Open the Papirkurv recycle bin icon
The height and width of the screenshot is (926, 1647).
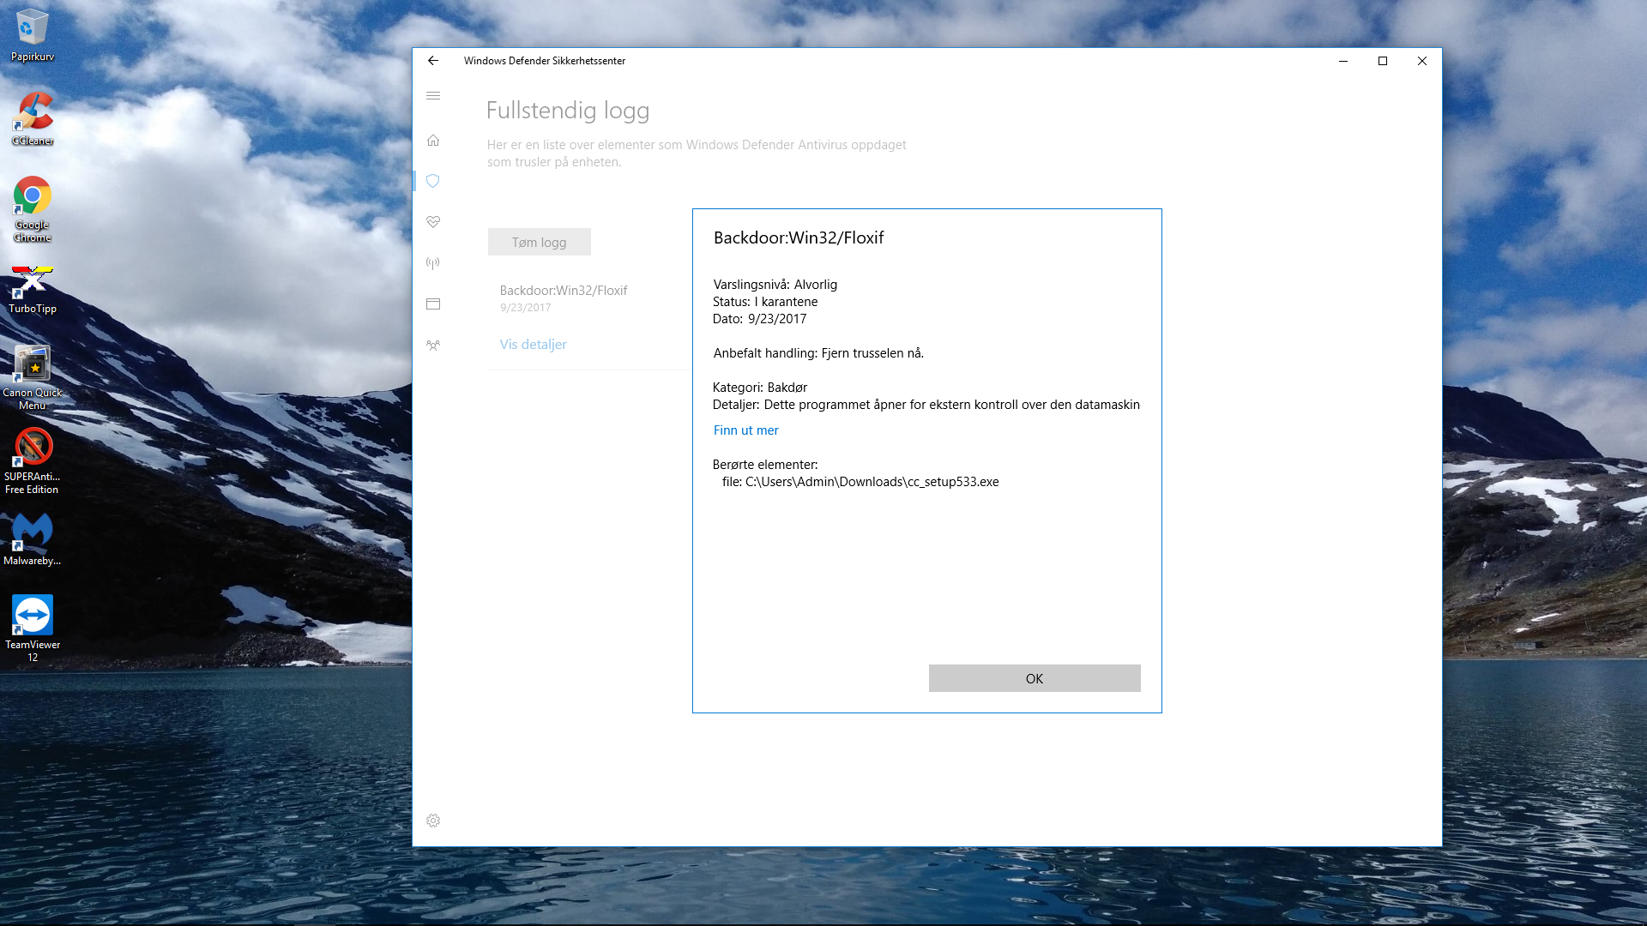pos(32,34)
